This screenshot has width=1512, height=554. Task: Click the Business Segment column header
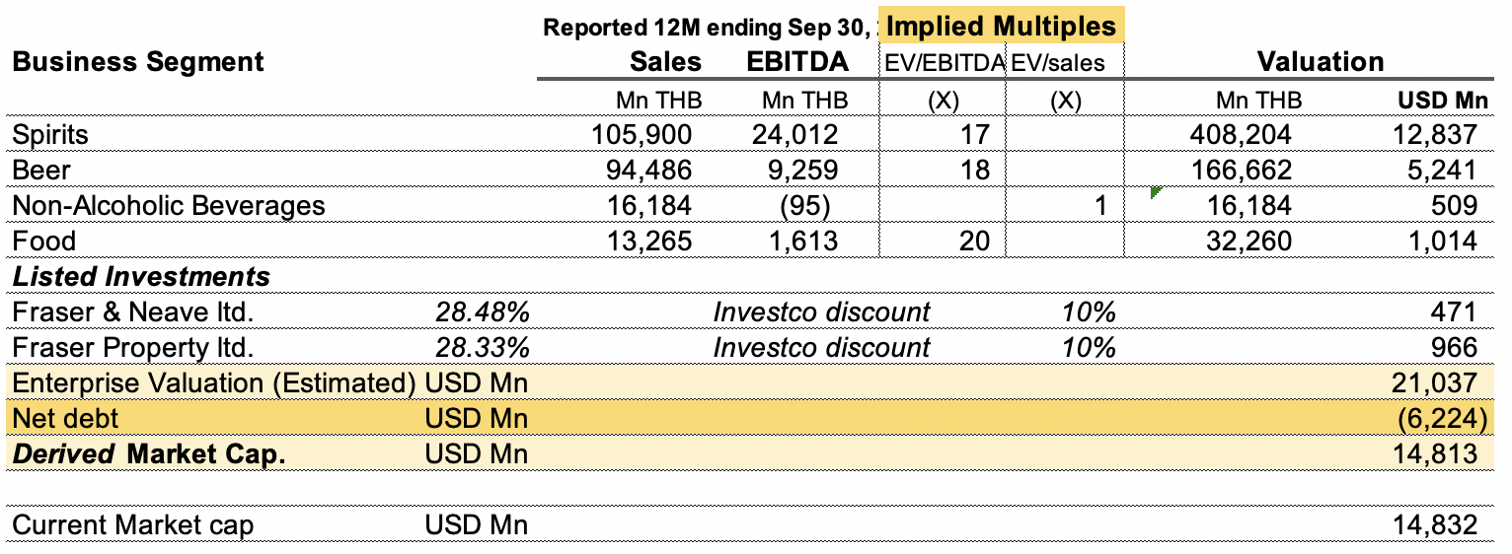point(137,62)
